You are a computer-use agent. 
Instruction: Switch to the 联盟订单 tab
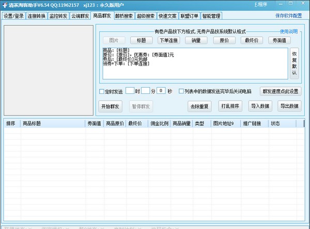189,16
